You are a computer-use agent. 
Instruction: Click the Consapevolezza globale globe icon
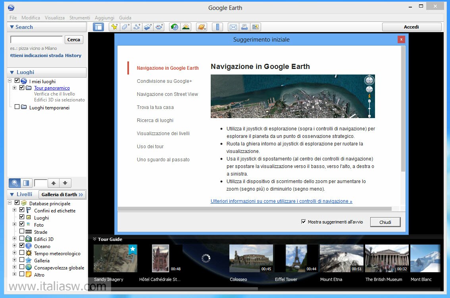29,267
